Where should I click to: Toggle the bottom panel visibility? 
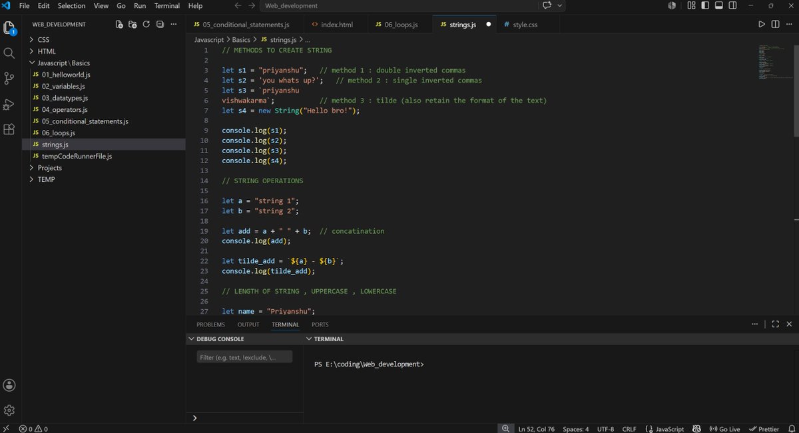pos(719,5)
